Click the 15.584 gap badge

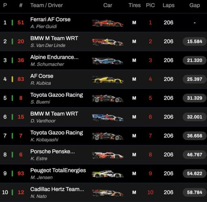tap(194, 41)
